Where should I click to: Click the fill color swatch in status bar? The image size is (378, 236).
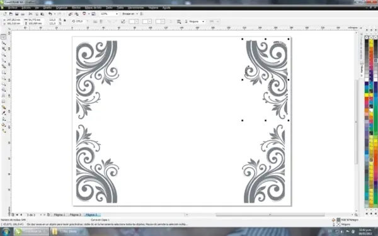click(x=338, y=220)
